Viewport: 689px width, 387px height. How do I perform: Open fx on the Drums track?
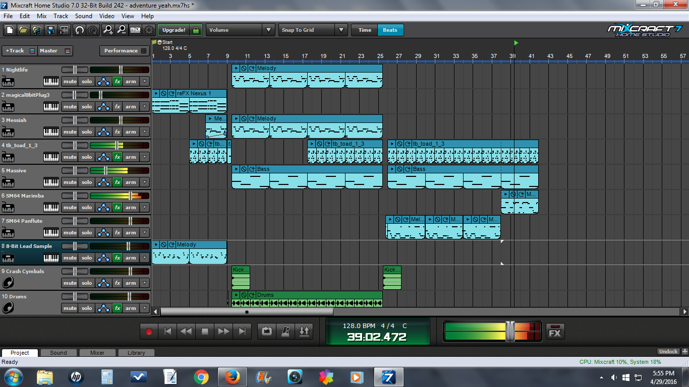(117, 308)
